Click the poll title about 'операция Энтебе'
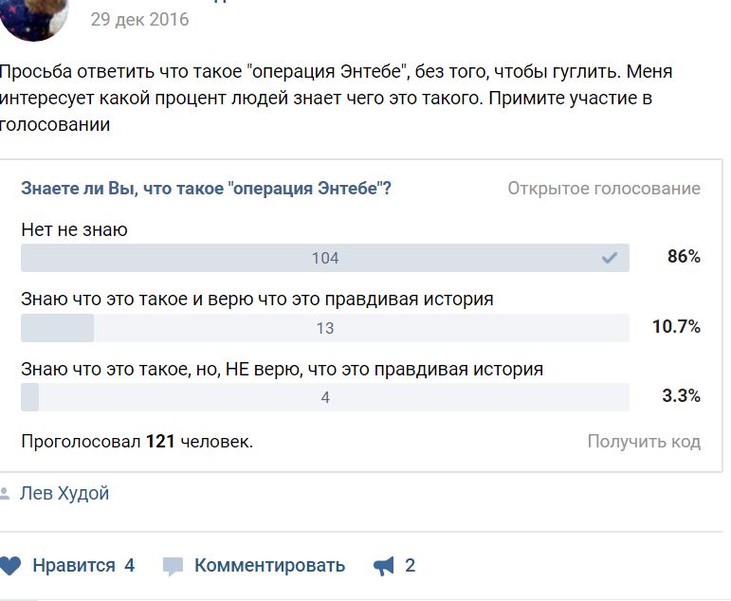This screenshot has height=601, width=731. [x=206, y=189]
